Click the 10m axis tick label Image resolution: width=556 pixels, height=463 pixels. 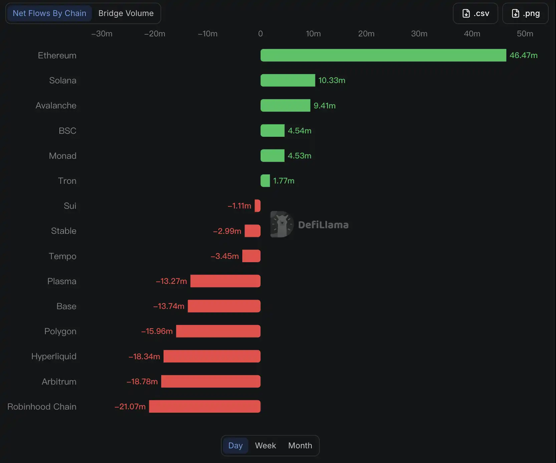click(313, 34)
